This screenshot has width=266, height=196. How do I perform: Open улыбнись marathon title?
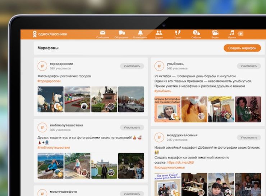click(175, 64)
